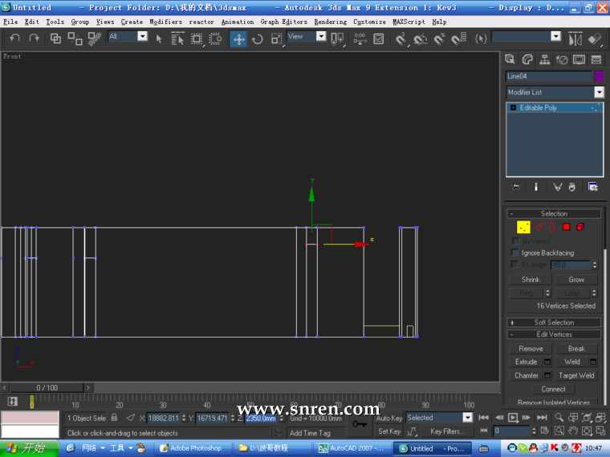Open the MAXScript menu
Viewport: 610px width, 457px height.
[409, 22]
